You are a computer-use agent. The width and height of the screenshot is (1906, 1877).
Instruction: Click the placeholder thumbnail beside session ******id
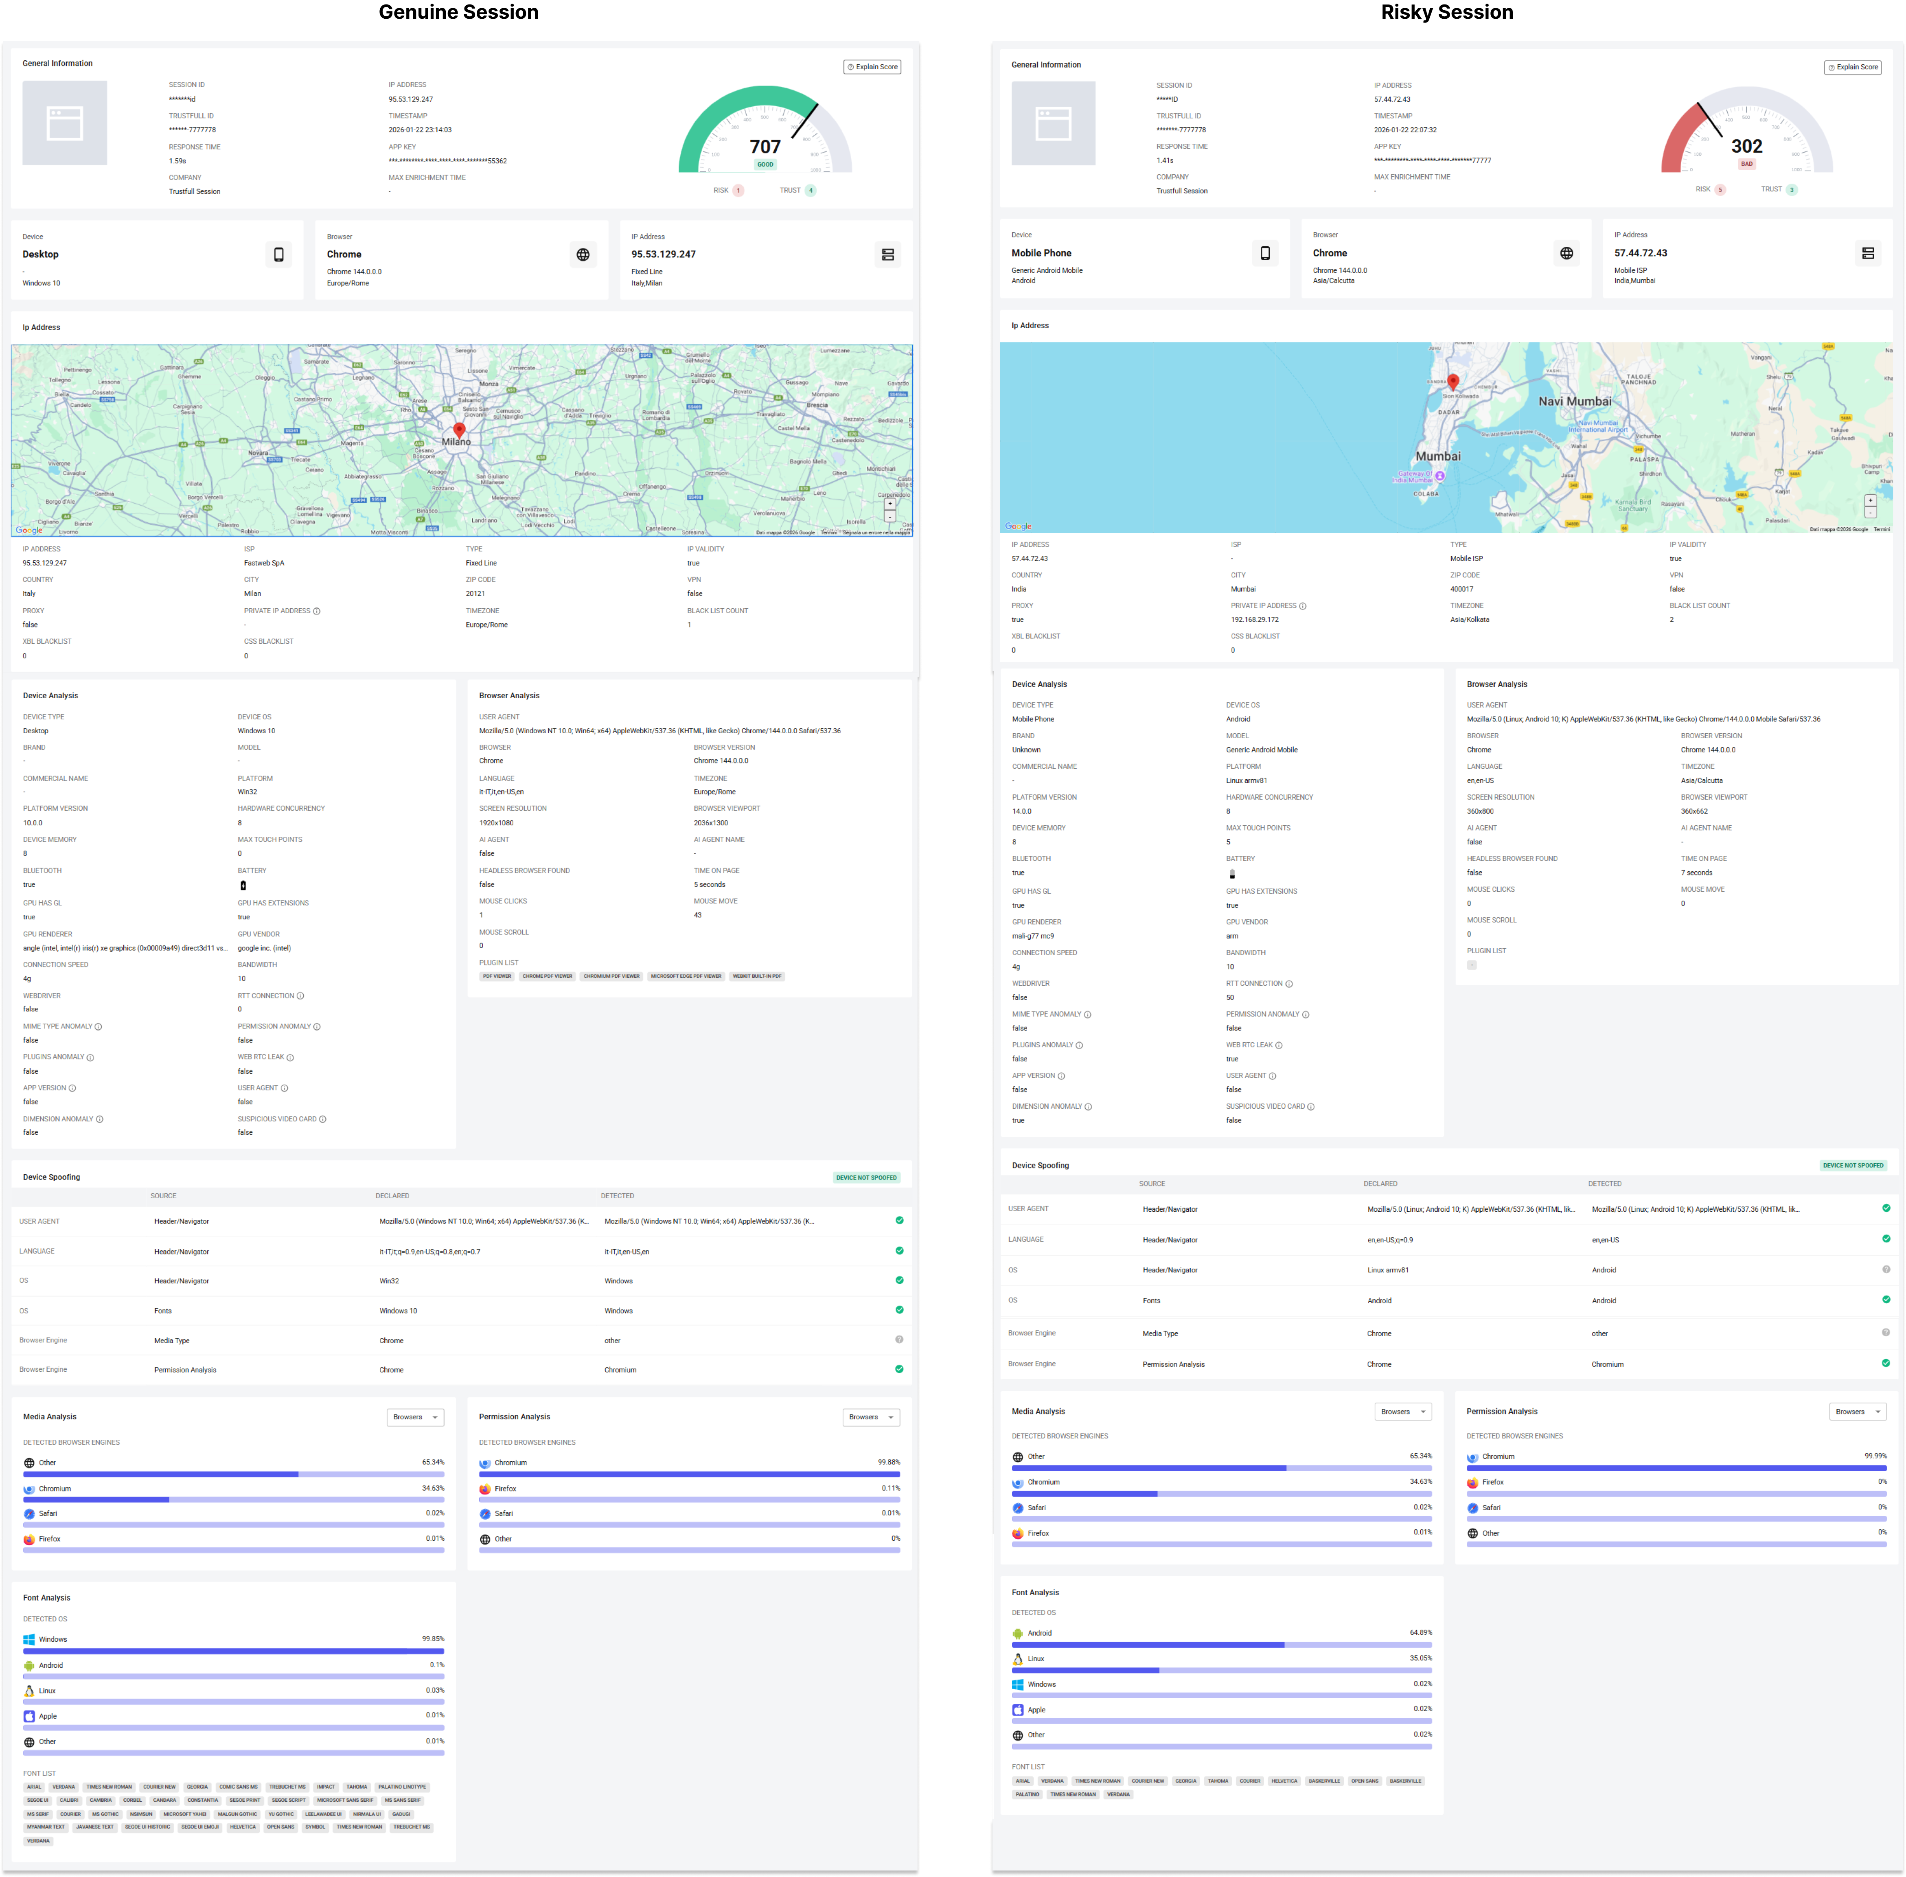65,123
